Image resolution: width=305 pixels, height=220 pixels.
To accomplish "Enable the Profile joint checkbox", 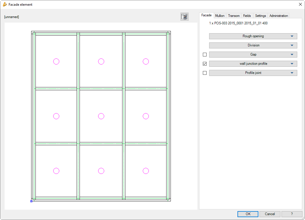I will (205, 73).
